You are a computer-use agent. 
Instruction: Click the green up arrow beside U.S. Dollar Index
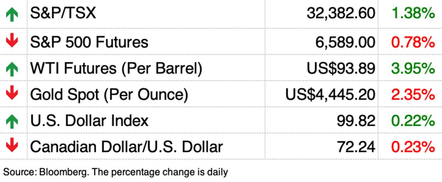(x=12, y=121)
